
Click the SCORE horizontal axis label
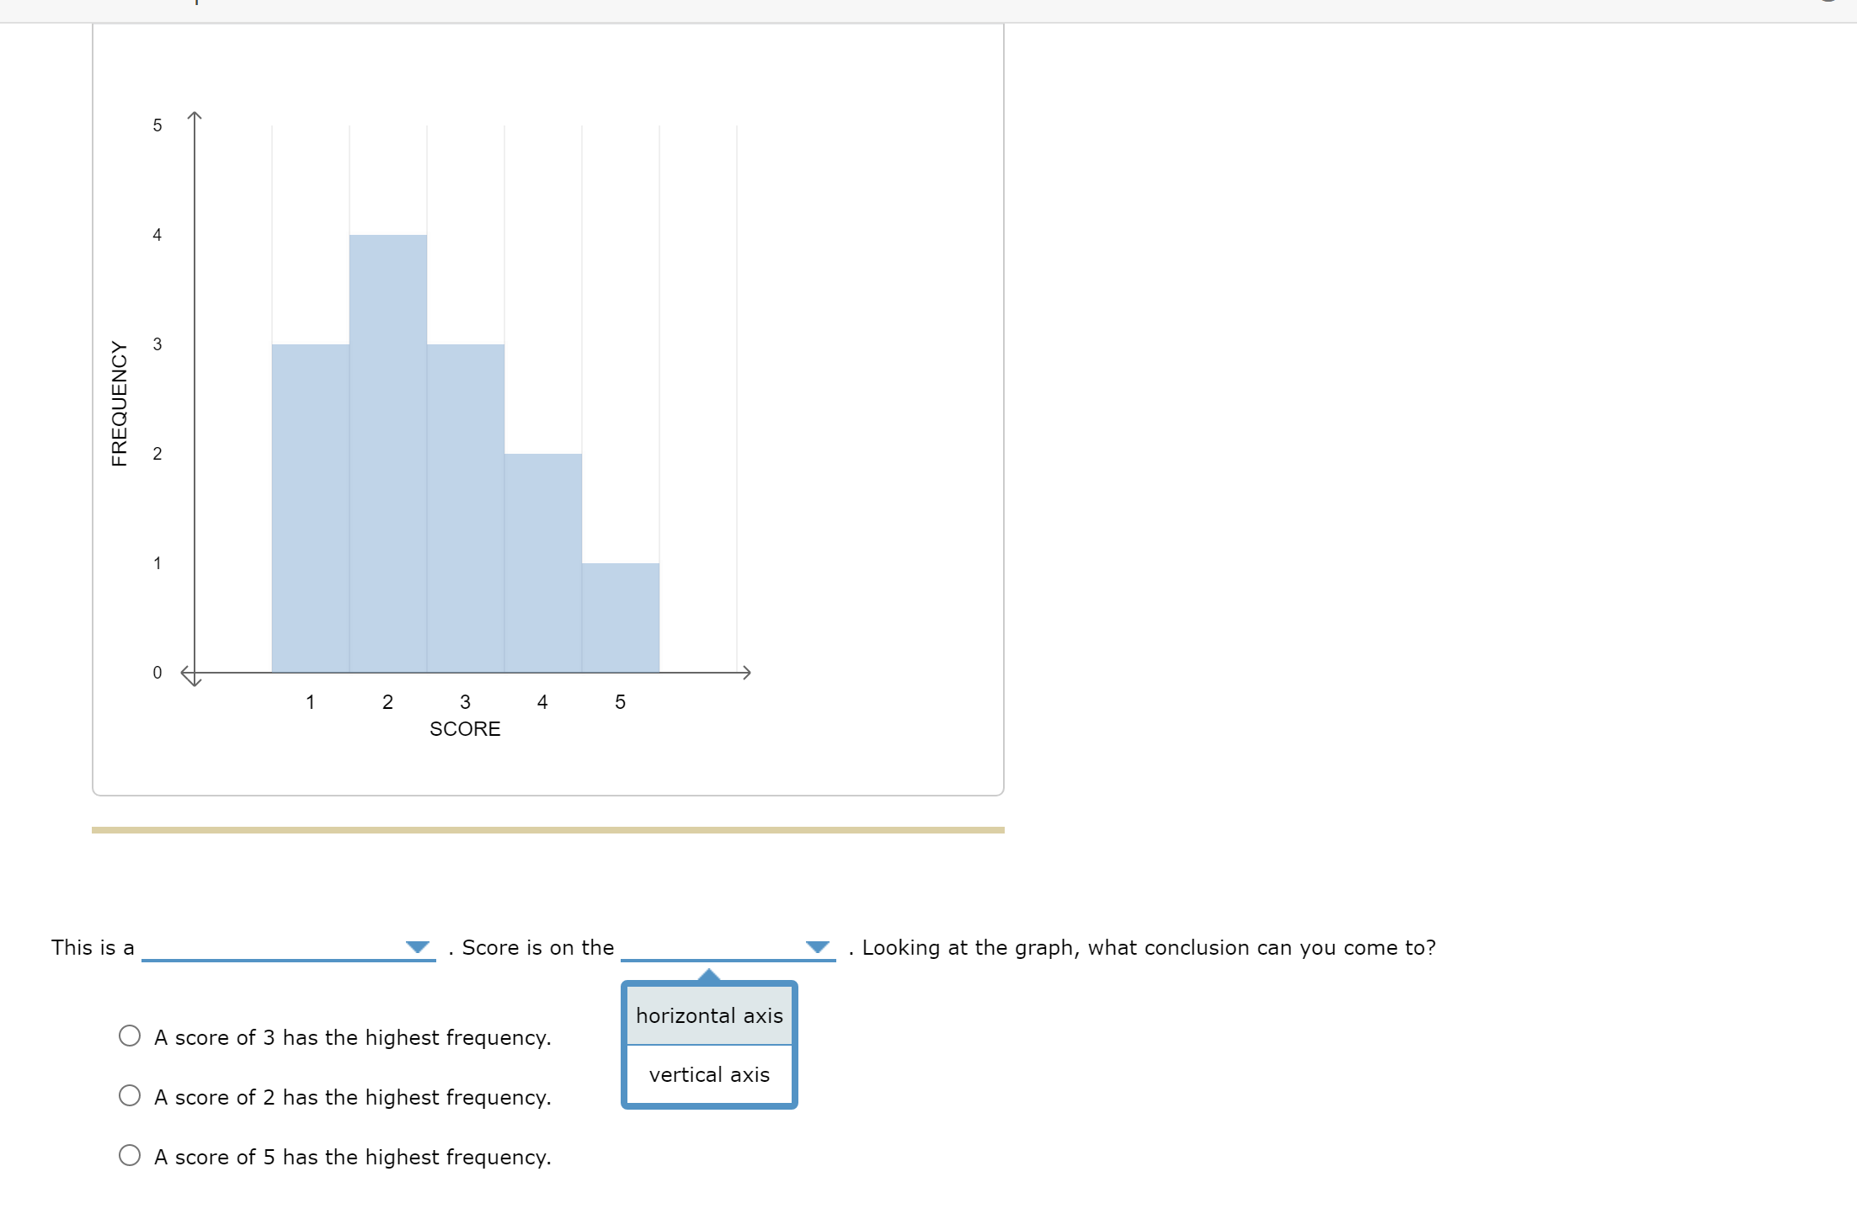click(x=465, y=729)
